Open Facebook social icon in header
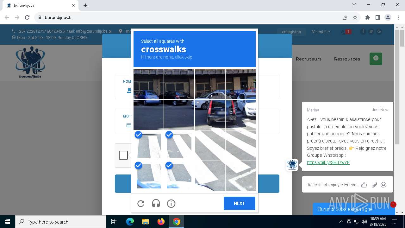405x228 pixels. coord(363,31)
